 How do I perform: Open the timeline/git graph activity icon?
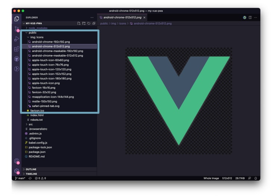pos(17,69)
